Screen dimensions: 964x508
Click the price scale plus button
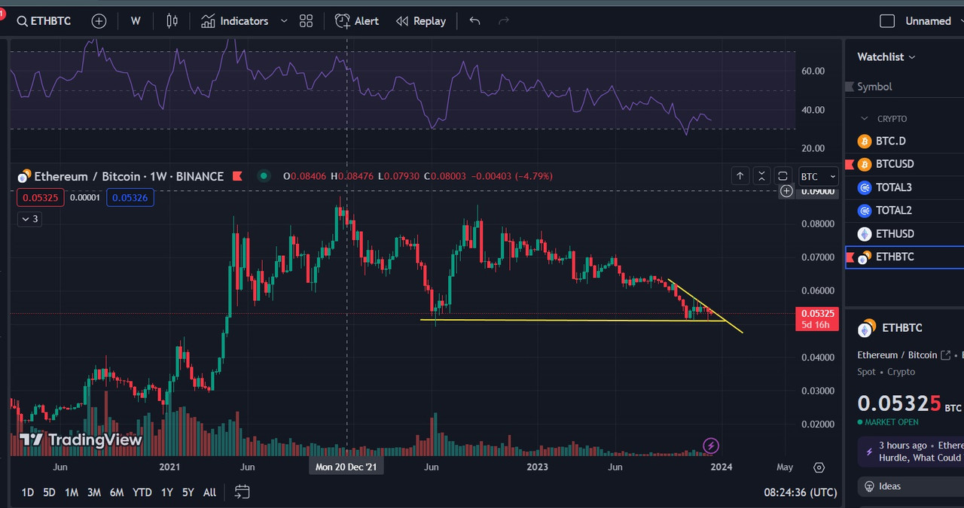pos(786,191)
